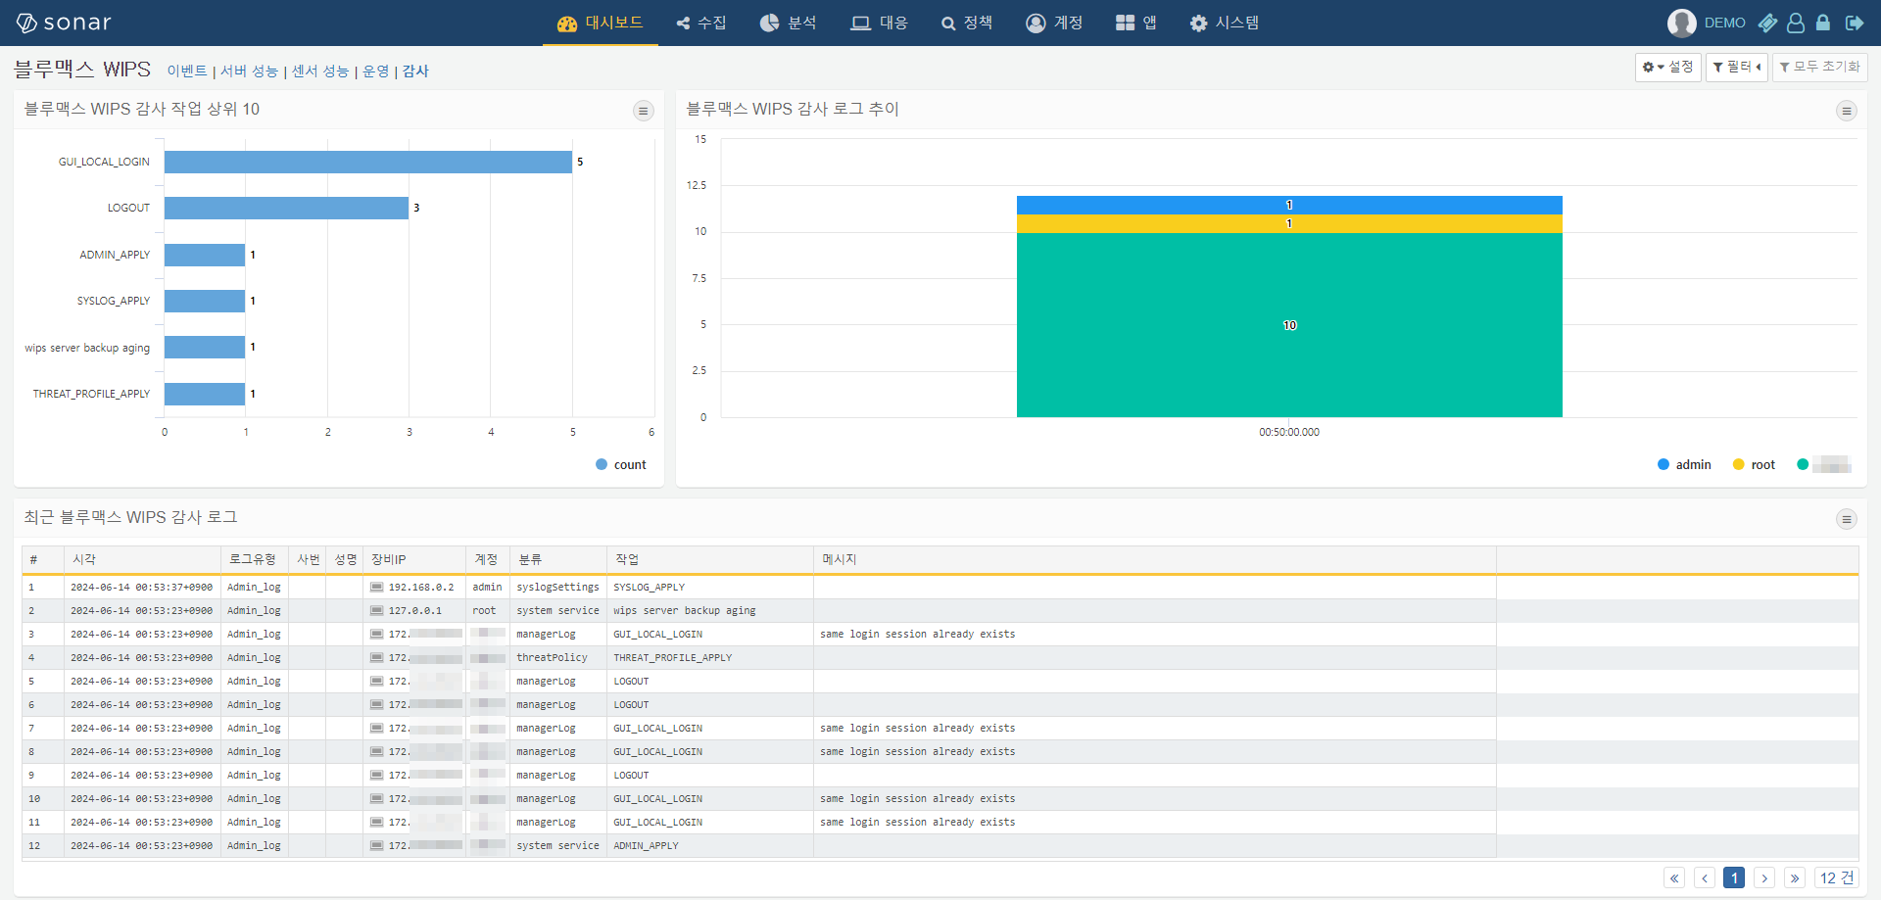Click the sonar logo
This screenshot has width=1881, height=900.
pyautogui.click(x=64, y=23)
